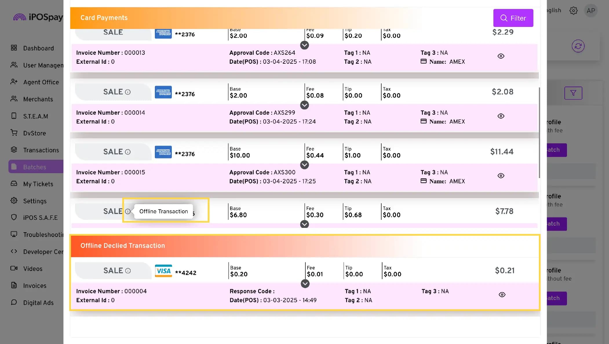The height and width of the screenshot is (344, 609).
Task: Collapse the $0.21 Visa sale chevron
Action: coord(305,284)
